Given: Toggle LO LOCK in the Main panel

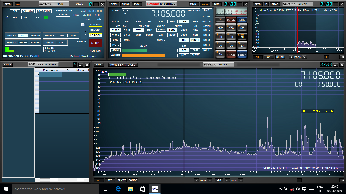Looking at the screenshot, I should [95, 35].
